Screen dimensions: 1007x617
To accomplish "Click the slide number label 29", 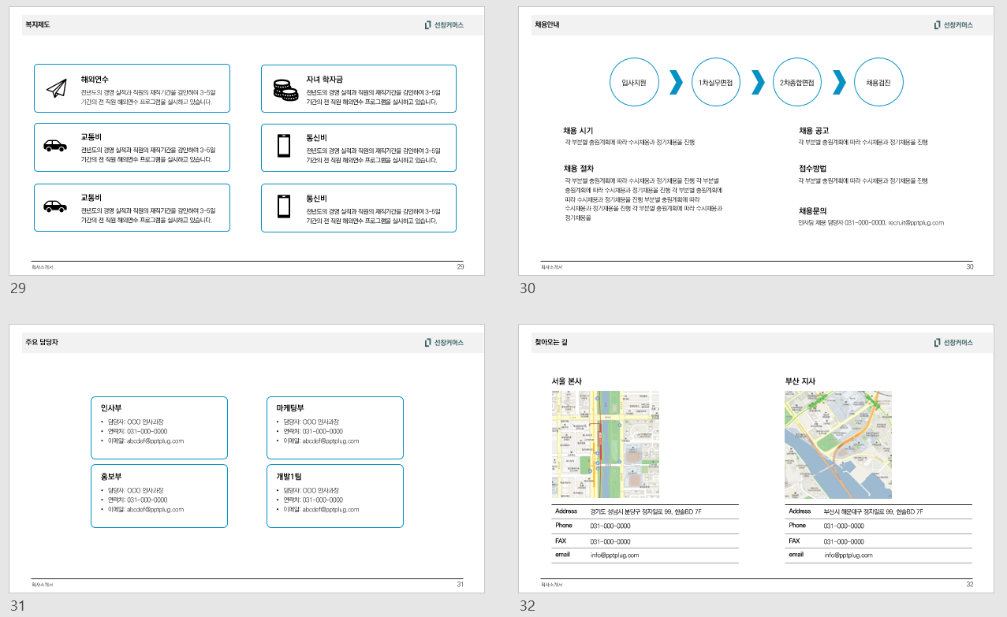I will click(18, 288).
